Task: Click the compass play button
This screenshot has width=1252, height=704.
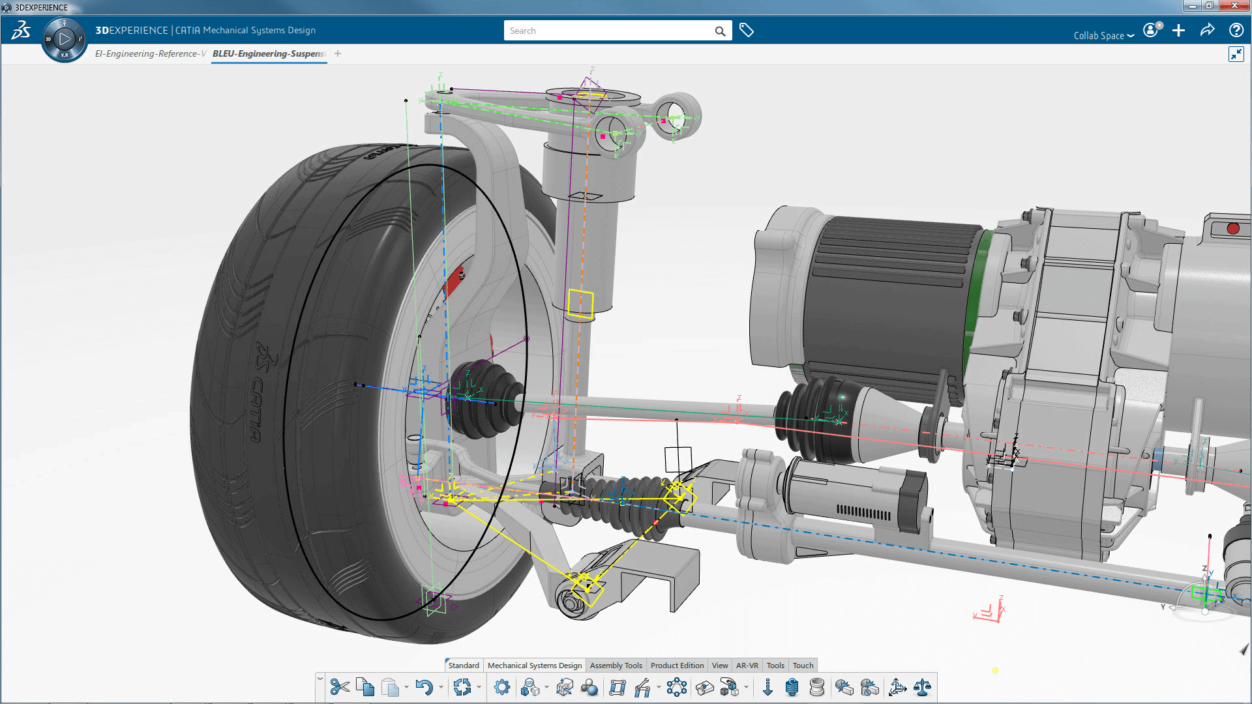Action: [64, 39]
